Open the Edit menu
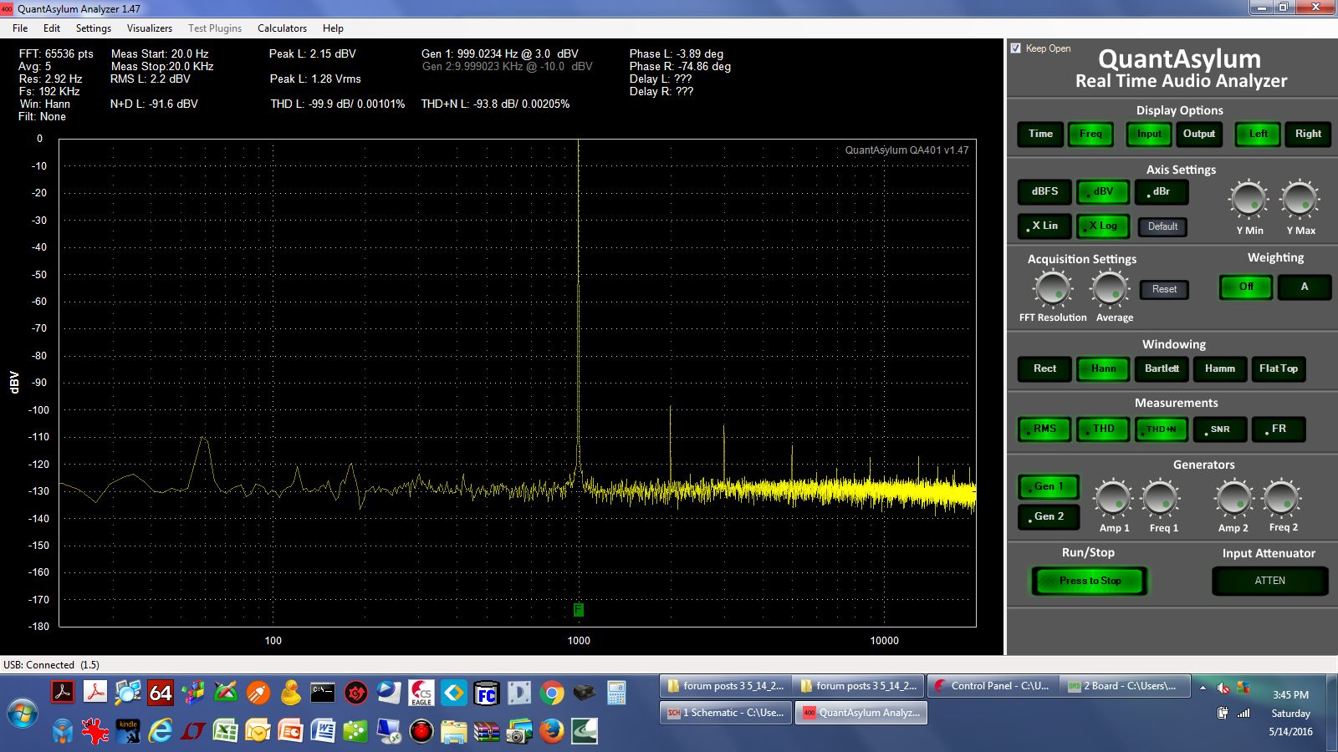1338x752 pixels. coord(52,28)
